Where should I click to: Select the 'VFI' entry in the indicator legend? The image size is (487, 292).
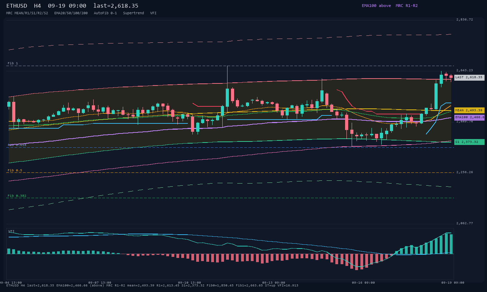[153, 13]
